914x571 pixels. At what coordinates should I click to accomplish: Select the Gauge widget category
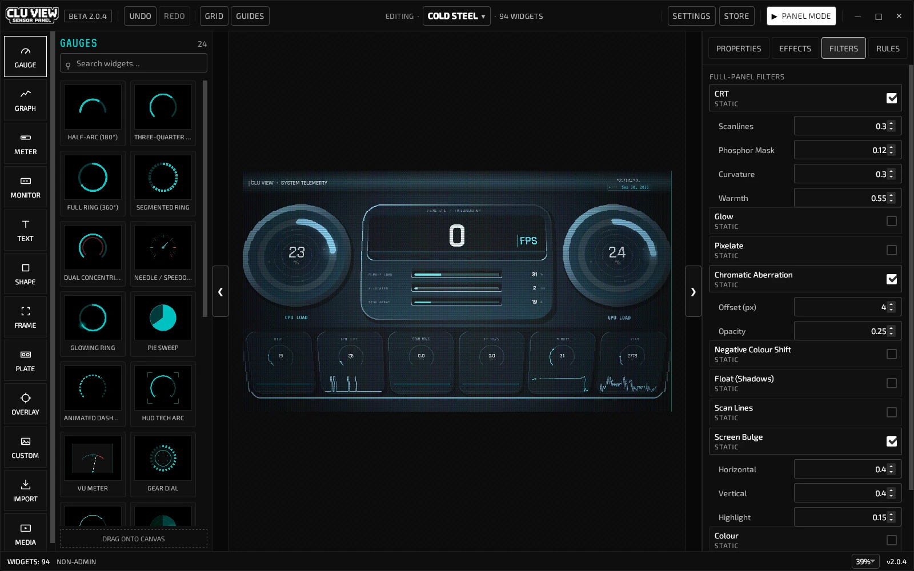[x=25, y=57]
